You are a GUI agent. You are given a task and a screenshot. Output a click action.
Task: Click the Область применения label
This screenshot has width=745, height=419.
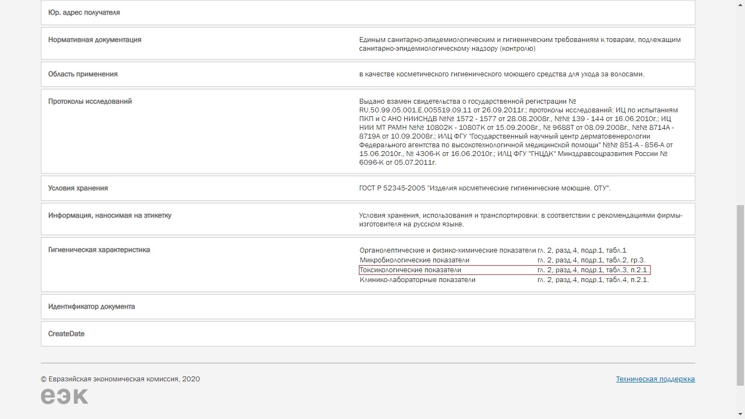[x=83, y=74]
